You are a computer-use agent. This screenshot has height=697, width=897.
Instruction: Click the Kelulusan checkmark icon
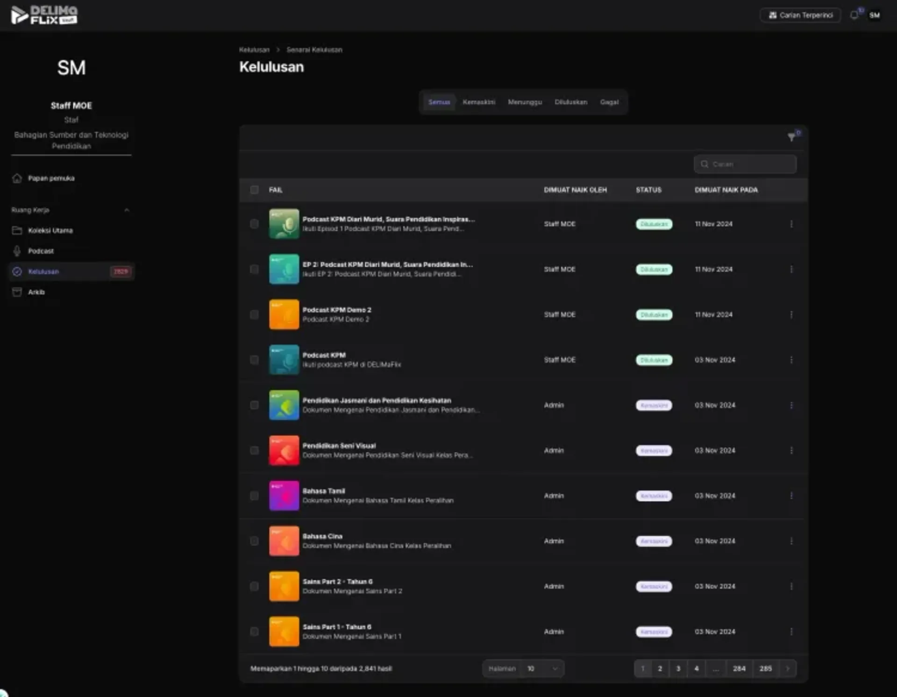tap(17, 271)
